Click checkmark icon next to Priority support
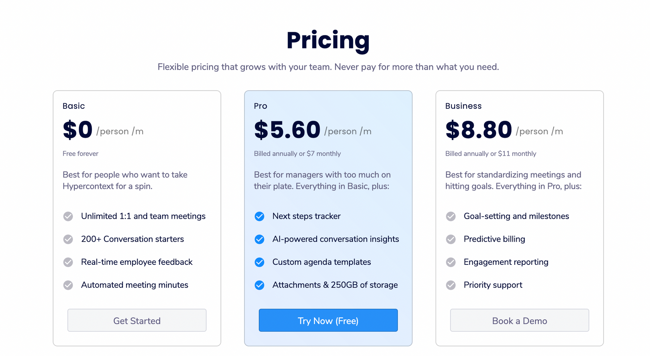Screen dimensions: 650x356 click(x=451, y=285)
